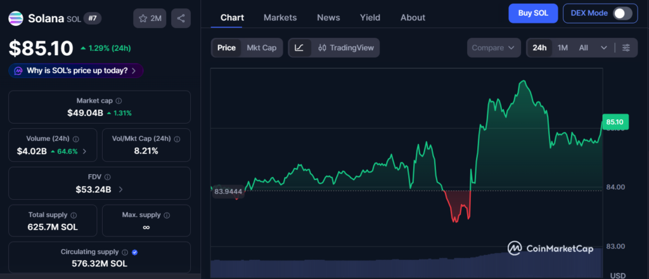Switch to TradingView candlestick chart

coord(346,48)
